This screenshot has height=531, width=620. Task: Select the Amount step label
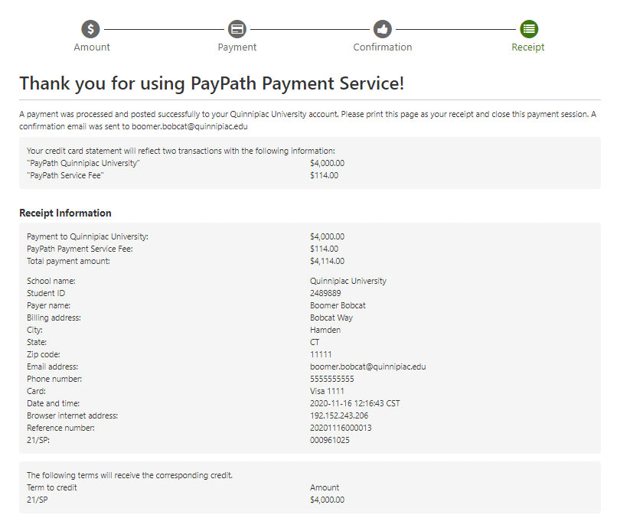coord(92,47)
